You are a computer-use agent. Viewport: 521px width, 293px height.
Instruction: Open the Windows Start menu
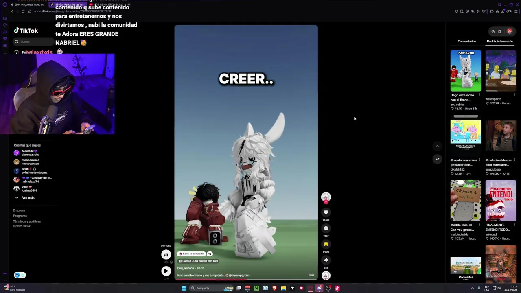pyautogui.click(x=184, y=288)
